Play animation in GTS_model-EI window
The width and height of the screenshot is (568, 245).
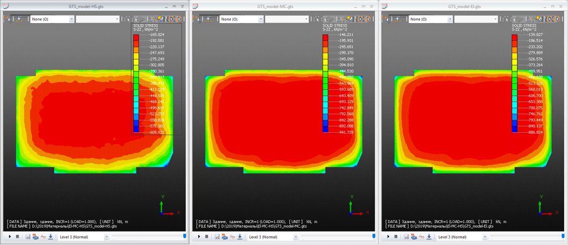pos(388,237)
